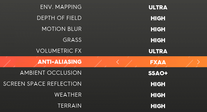The width and height of the screenshot is (207, 112).
Task: Select the Grass setting row
Action: pos(72,40)
